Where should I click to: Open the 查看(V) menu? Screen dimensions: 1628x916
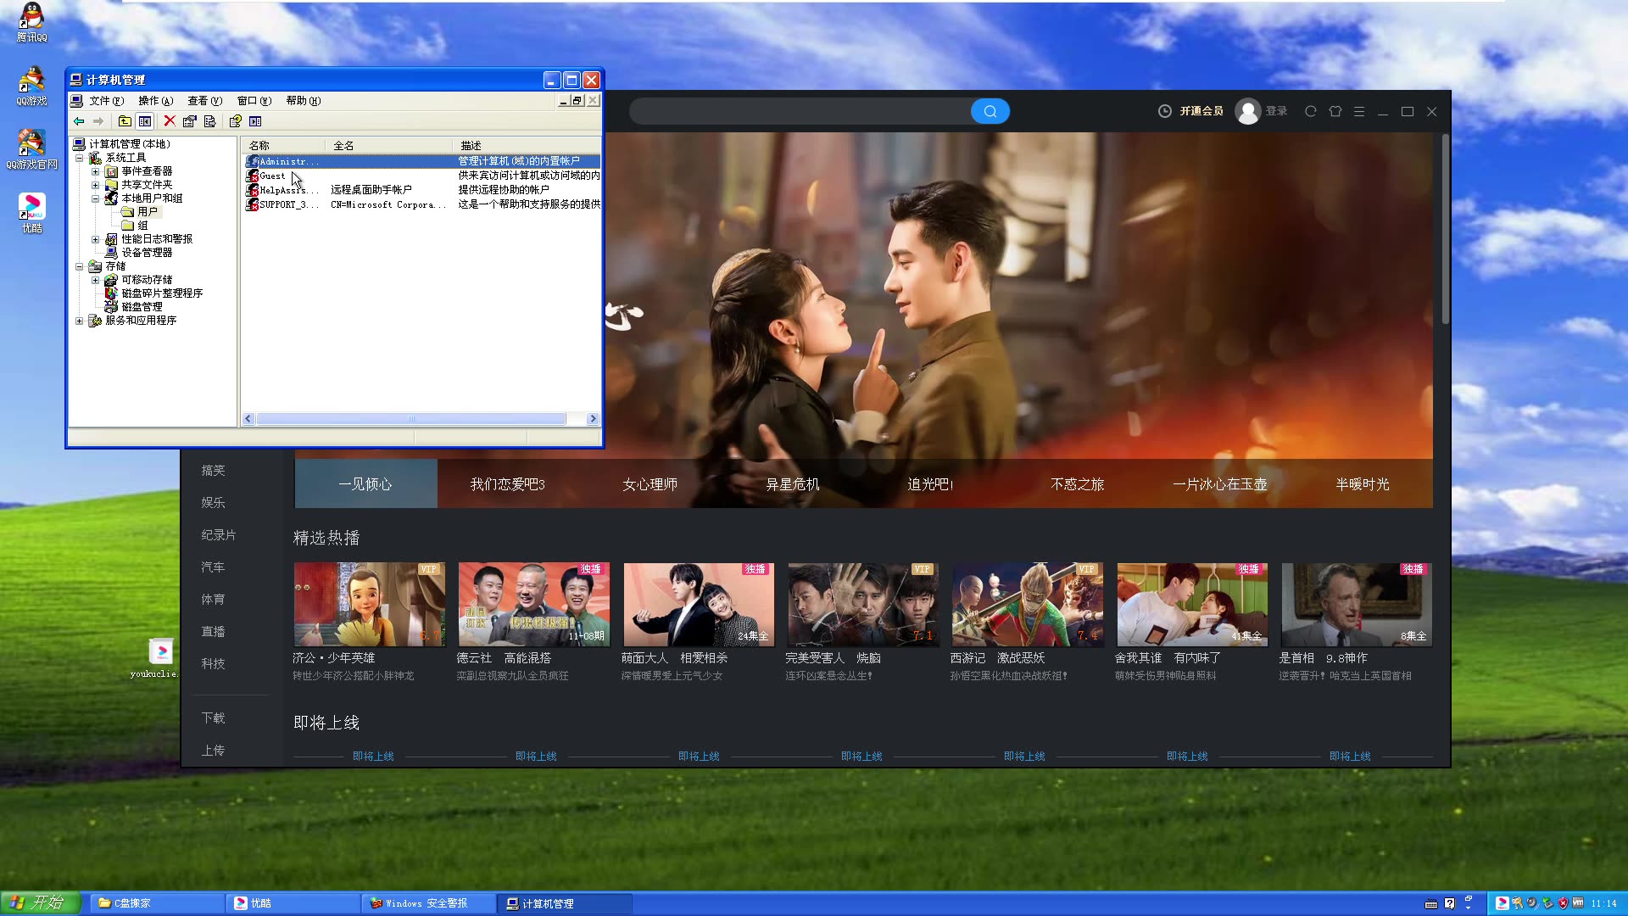click(204, 100)
